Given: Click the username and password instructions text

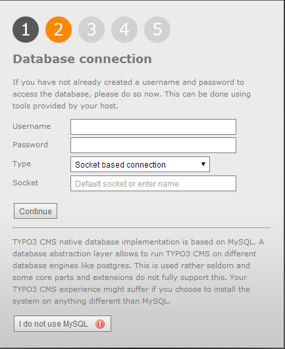Looking at the screenshot, I should pyautogui.click(x=132, y=94).
